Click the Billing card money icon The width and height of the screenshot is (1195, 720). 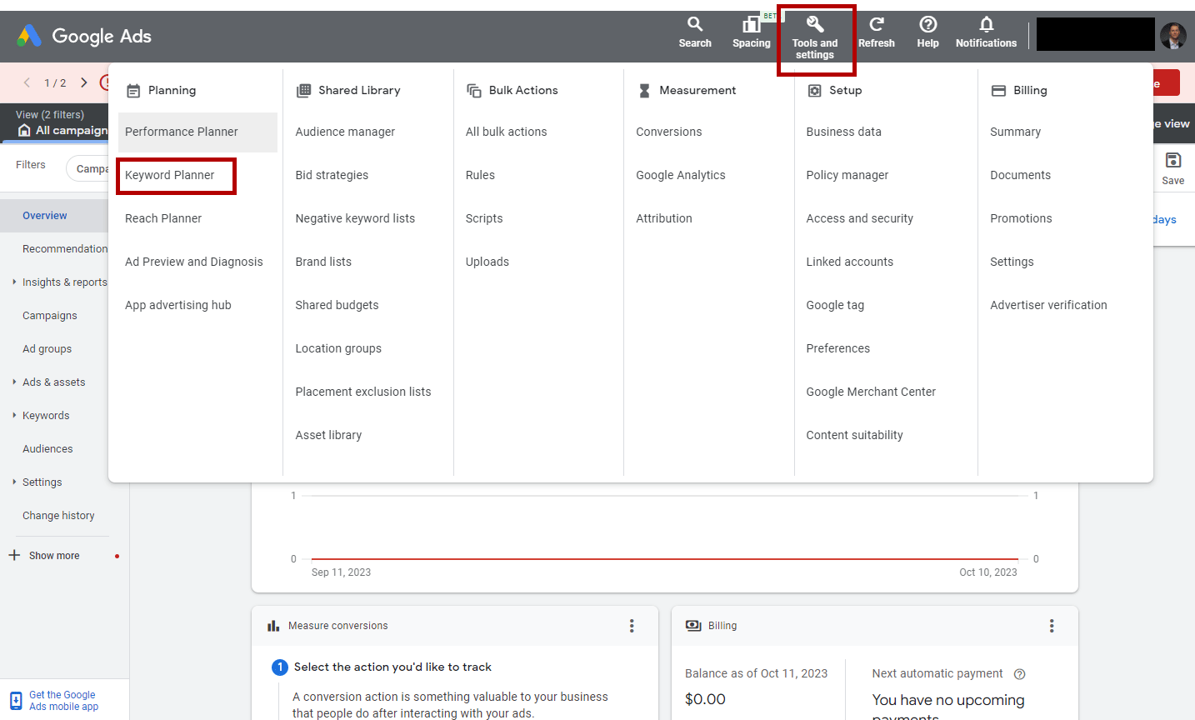pyautogui.click(x=693, y=626)
